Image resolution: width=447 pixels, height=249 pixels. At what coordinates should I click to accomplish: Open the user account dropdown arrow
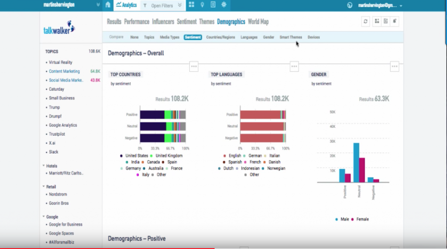pos(401,6)
